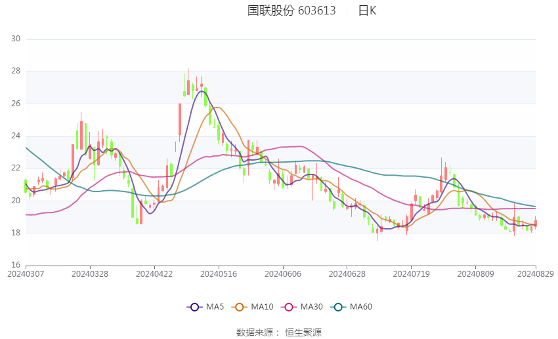Screen dimensions: 558x339
Task: Click the 20240829 date axis label
Action: click(536, 274)
